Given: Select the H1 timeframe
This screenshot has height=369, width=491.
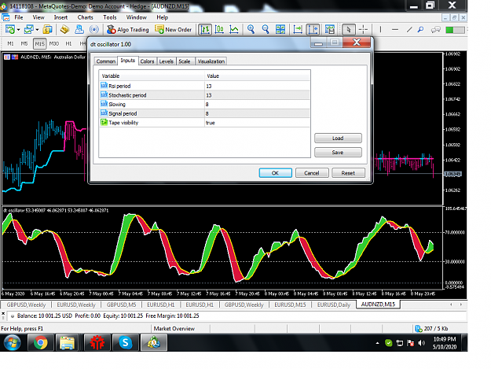Looking at the screenshot, I should tap(68, 43).
